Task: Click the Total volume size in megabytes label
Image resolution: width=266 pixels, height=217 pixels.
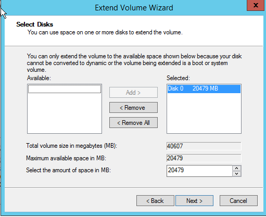Action: [x=71, y=146]
